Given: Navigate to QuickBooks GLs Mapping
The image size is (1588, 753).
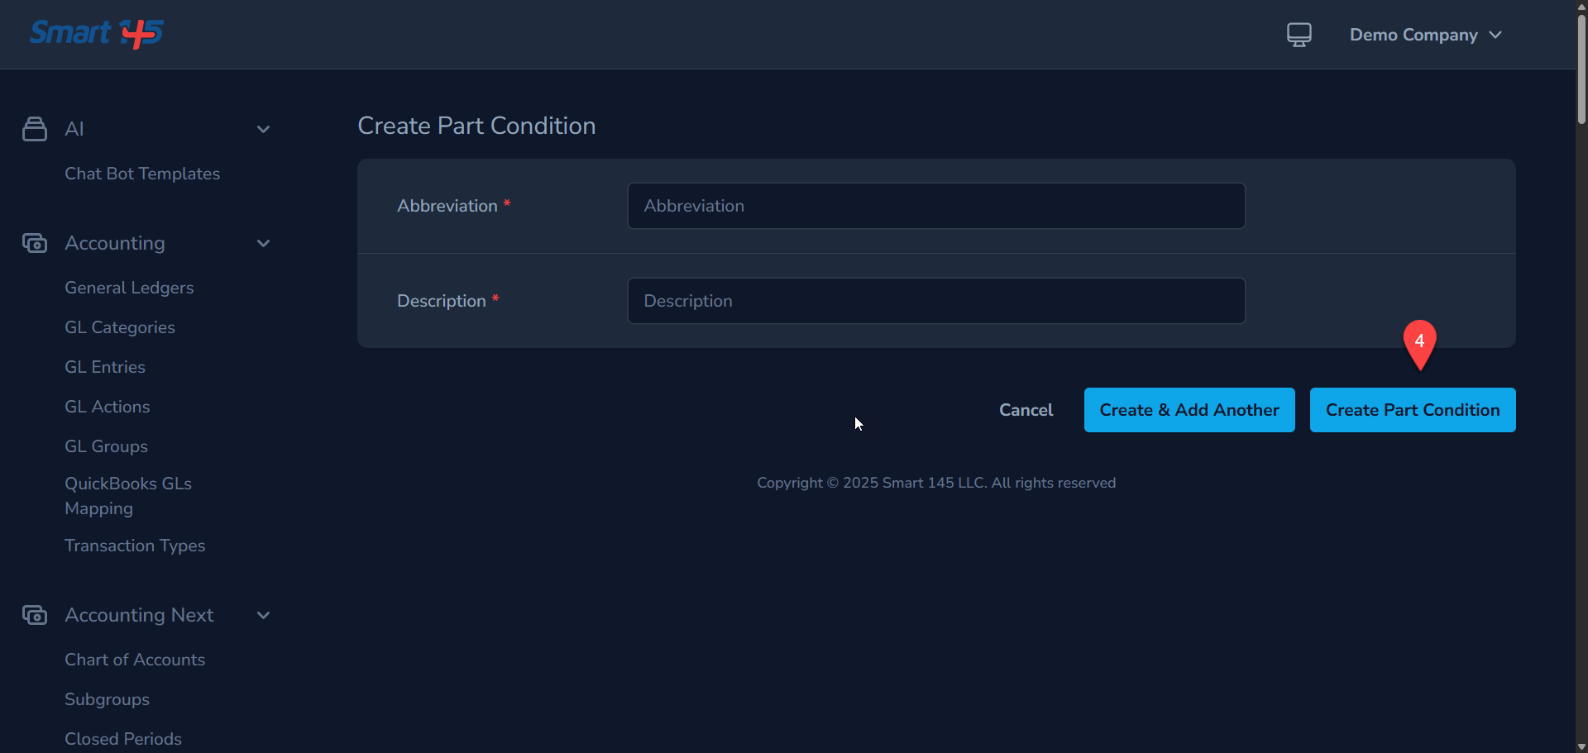Looking at the screenshot, I should (x=128, y=496).
